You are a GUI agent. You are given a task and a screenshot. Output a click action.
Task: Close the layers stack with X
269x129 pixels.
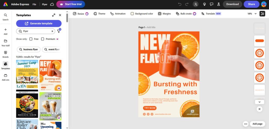point(259,109)
